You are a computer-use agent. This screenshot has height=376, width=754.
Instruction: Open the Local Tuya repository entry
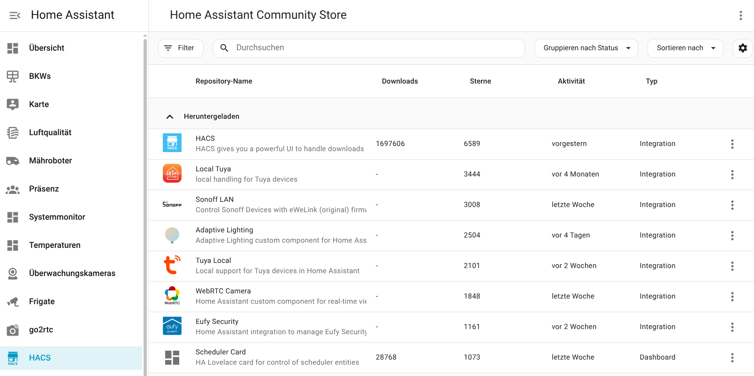tap(451, 175)
